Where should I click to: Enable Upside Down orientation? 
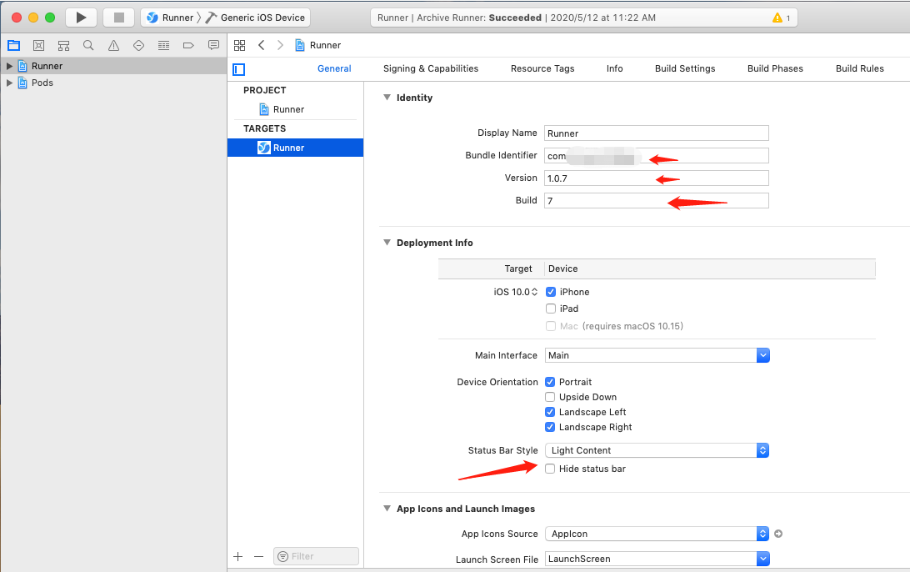[550, 397]
